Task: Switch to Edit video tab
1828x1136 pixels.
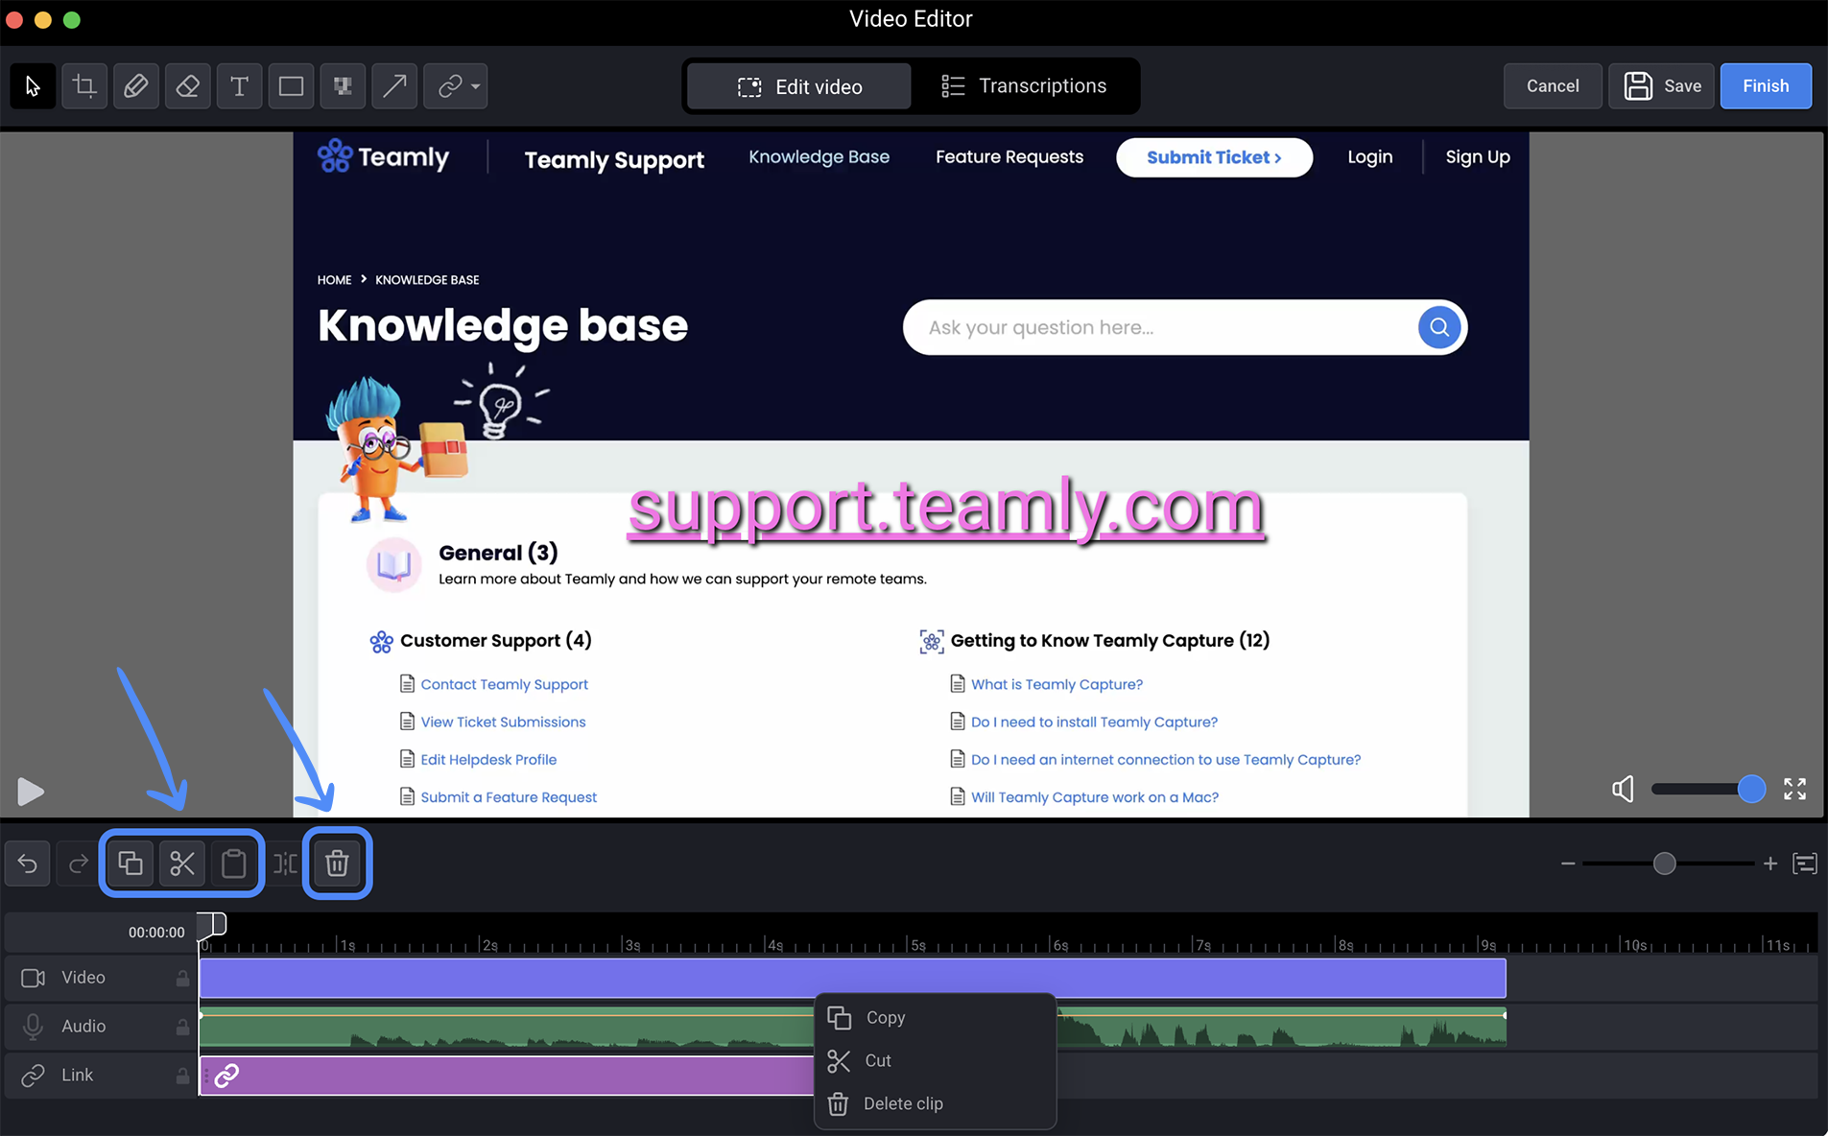Action: pos(799,86)
